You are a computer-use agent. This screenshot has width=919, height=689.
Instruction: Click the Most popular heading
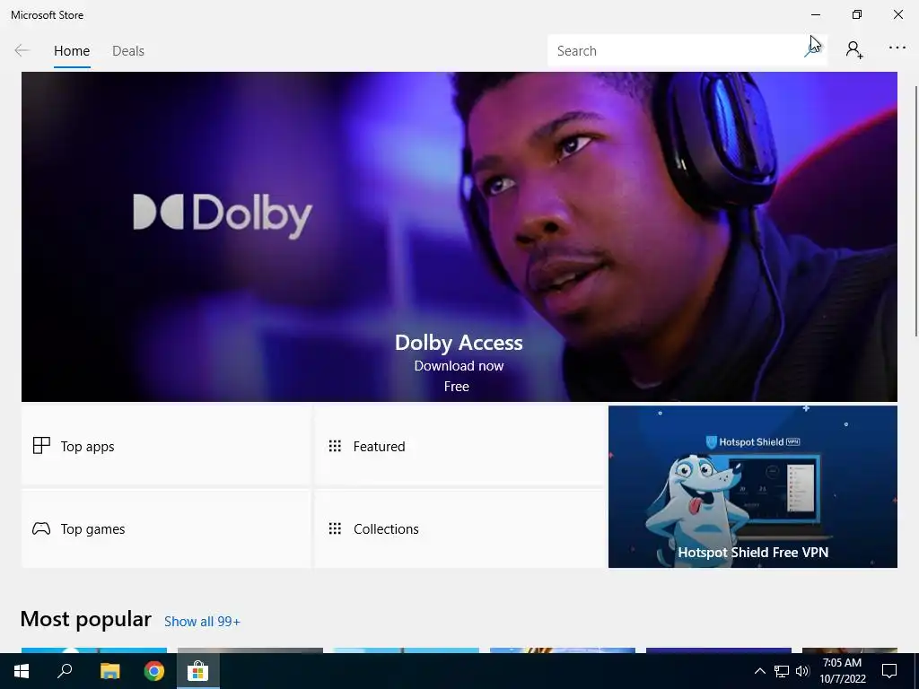[x=85, y=619]
